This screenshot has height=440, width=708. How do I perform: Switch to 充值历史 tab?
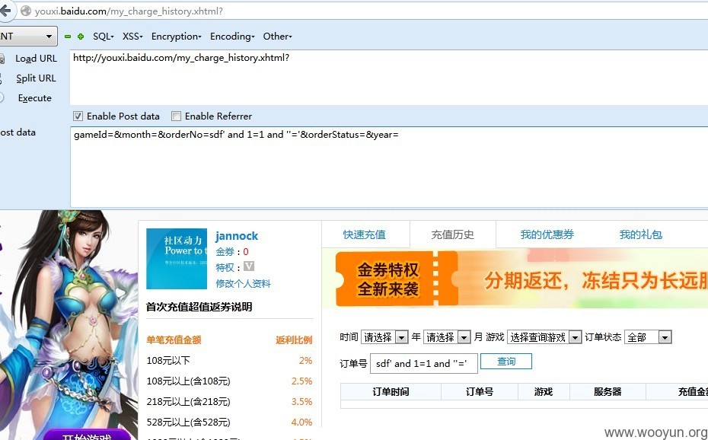[452, 234]
